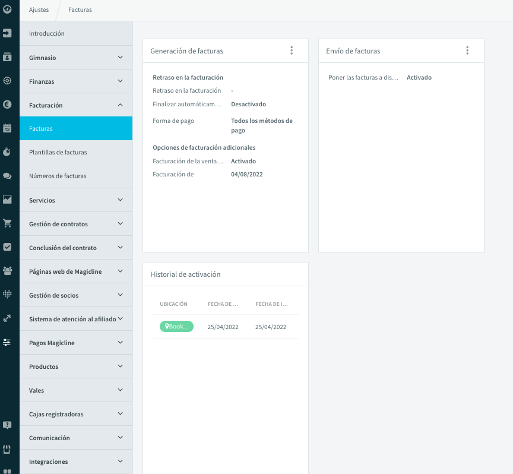Expand the Vales section

[76, 390]
